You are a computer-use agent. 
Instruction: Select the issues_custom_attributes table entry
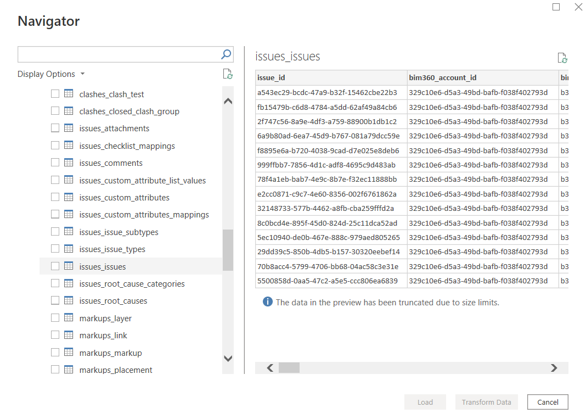click(x=124, y=198)
